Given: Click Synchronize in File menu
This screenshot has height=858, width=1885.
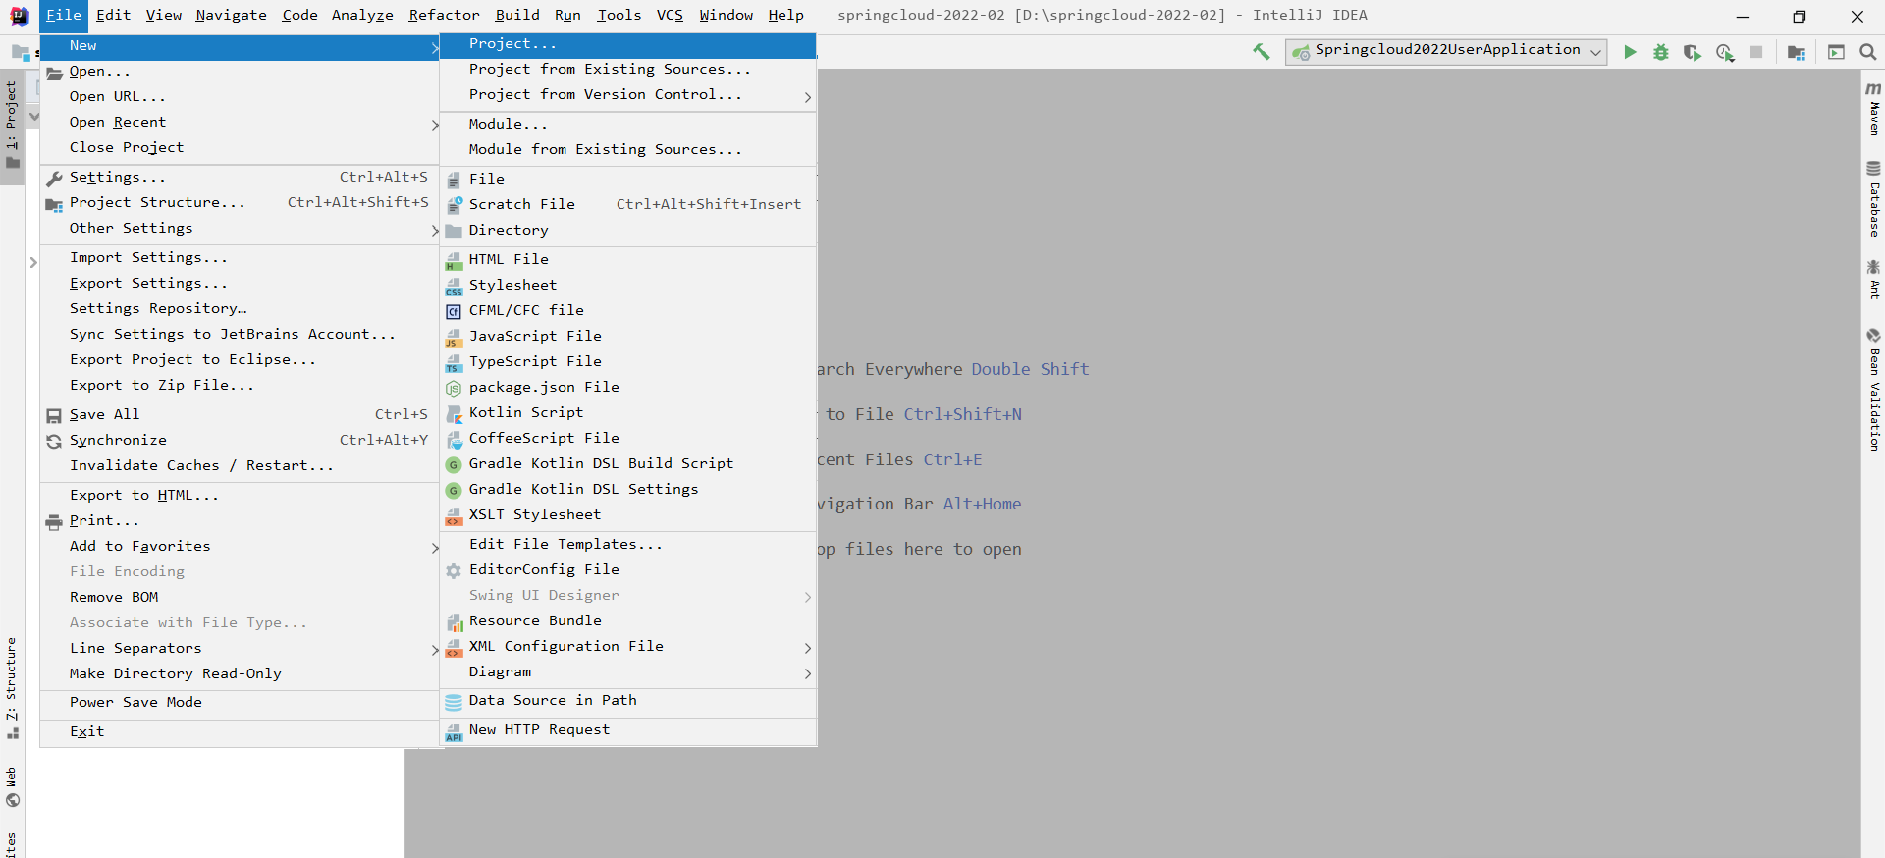Looking at the screenshot, I should pyautogui.click(x=240, y=440).
